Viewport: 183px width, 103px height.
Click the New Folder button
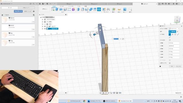28,11
